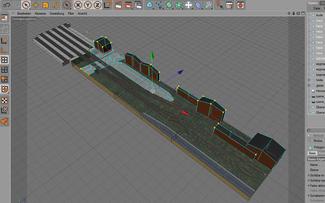Click the HyperNURBS green cube icon
Image resolution: width=325 pixels, height=203 pixels.
pos(169,5)
